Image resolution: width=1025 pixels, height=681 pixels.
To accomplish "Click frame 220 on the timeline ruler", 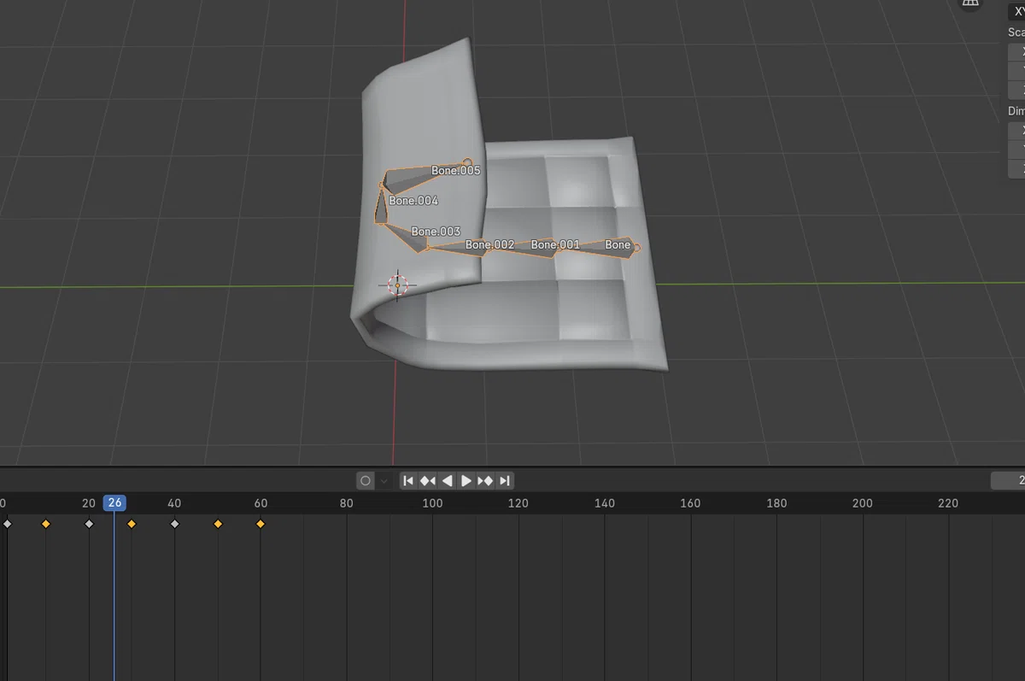I will 948,503.
